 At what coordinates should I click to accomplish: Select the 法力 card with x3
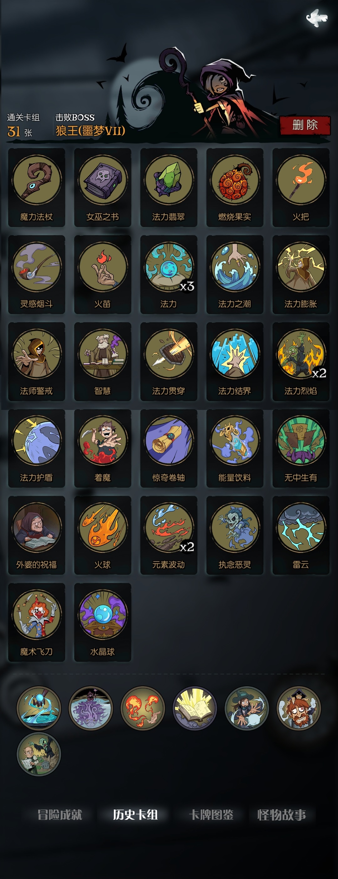(169, 274)
